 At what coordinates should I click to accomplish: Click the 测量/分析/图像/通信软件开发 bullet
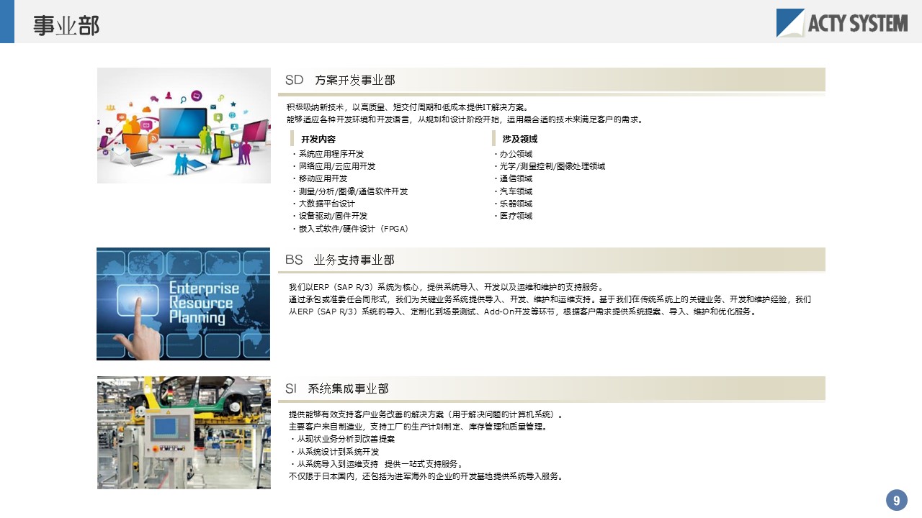[x=349, y=191]
